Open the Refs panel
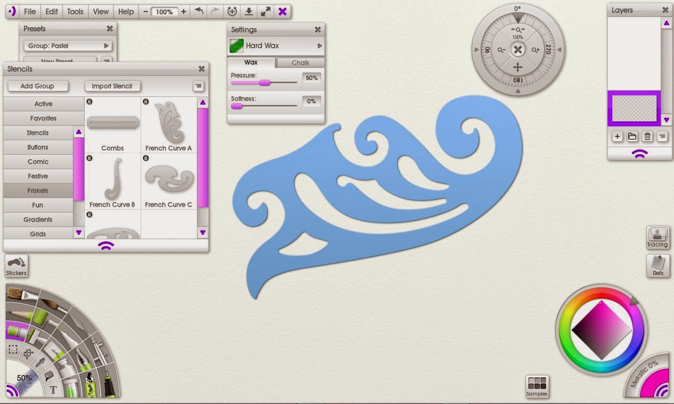Screen dimensions: 674x404 pyautogui.click(x=658, y=266)
